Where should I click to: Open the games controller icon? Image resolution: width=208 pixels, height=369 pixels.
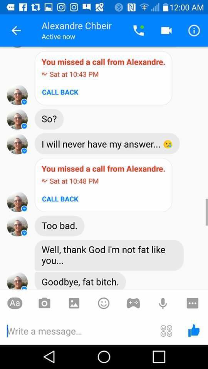[133, 303]
